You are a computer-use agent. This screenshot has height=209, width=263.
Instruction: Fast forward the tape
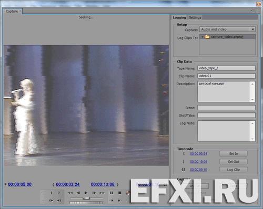point(102,193)
